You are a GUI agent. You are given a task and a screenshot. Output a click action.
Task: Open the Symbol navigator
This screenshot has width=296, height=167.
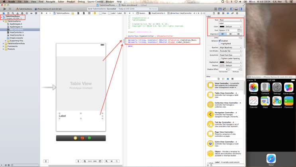pos(8,13)
